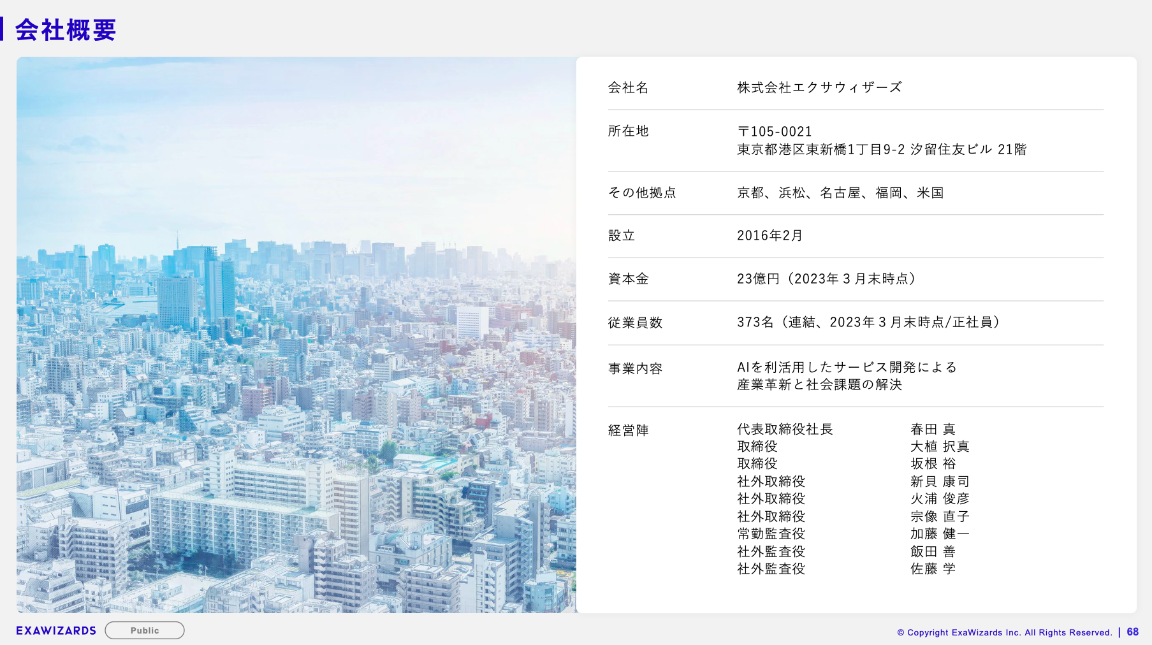This screenshot has height=645, width=1152.
Task: Select the 会社名 row label
Action: point(628,87)
